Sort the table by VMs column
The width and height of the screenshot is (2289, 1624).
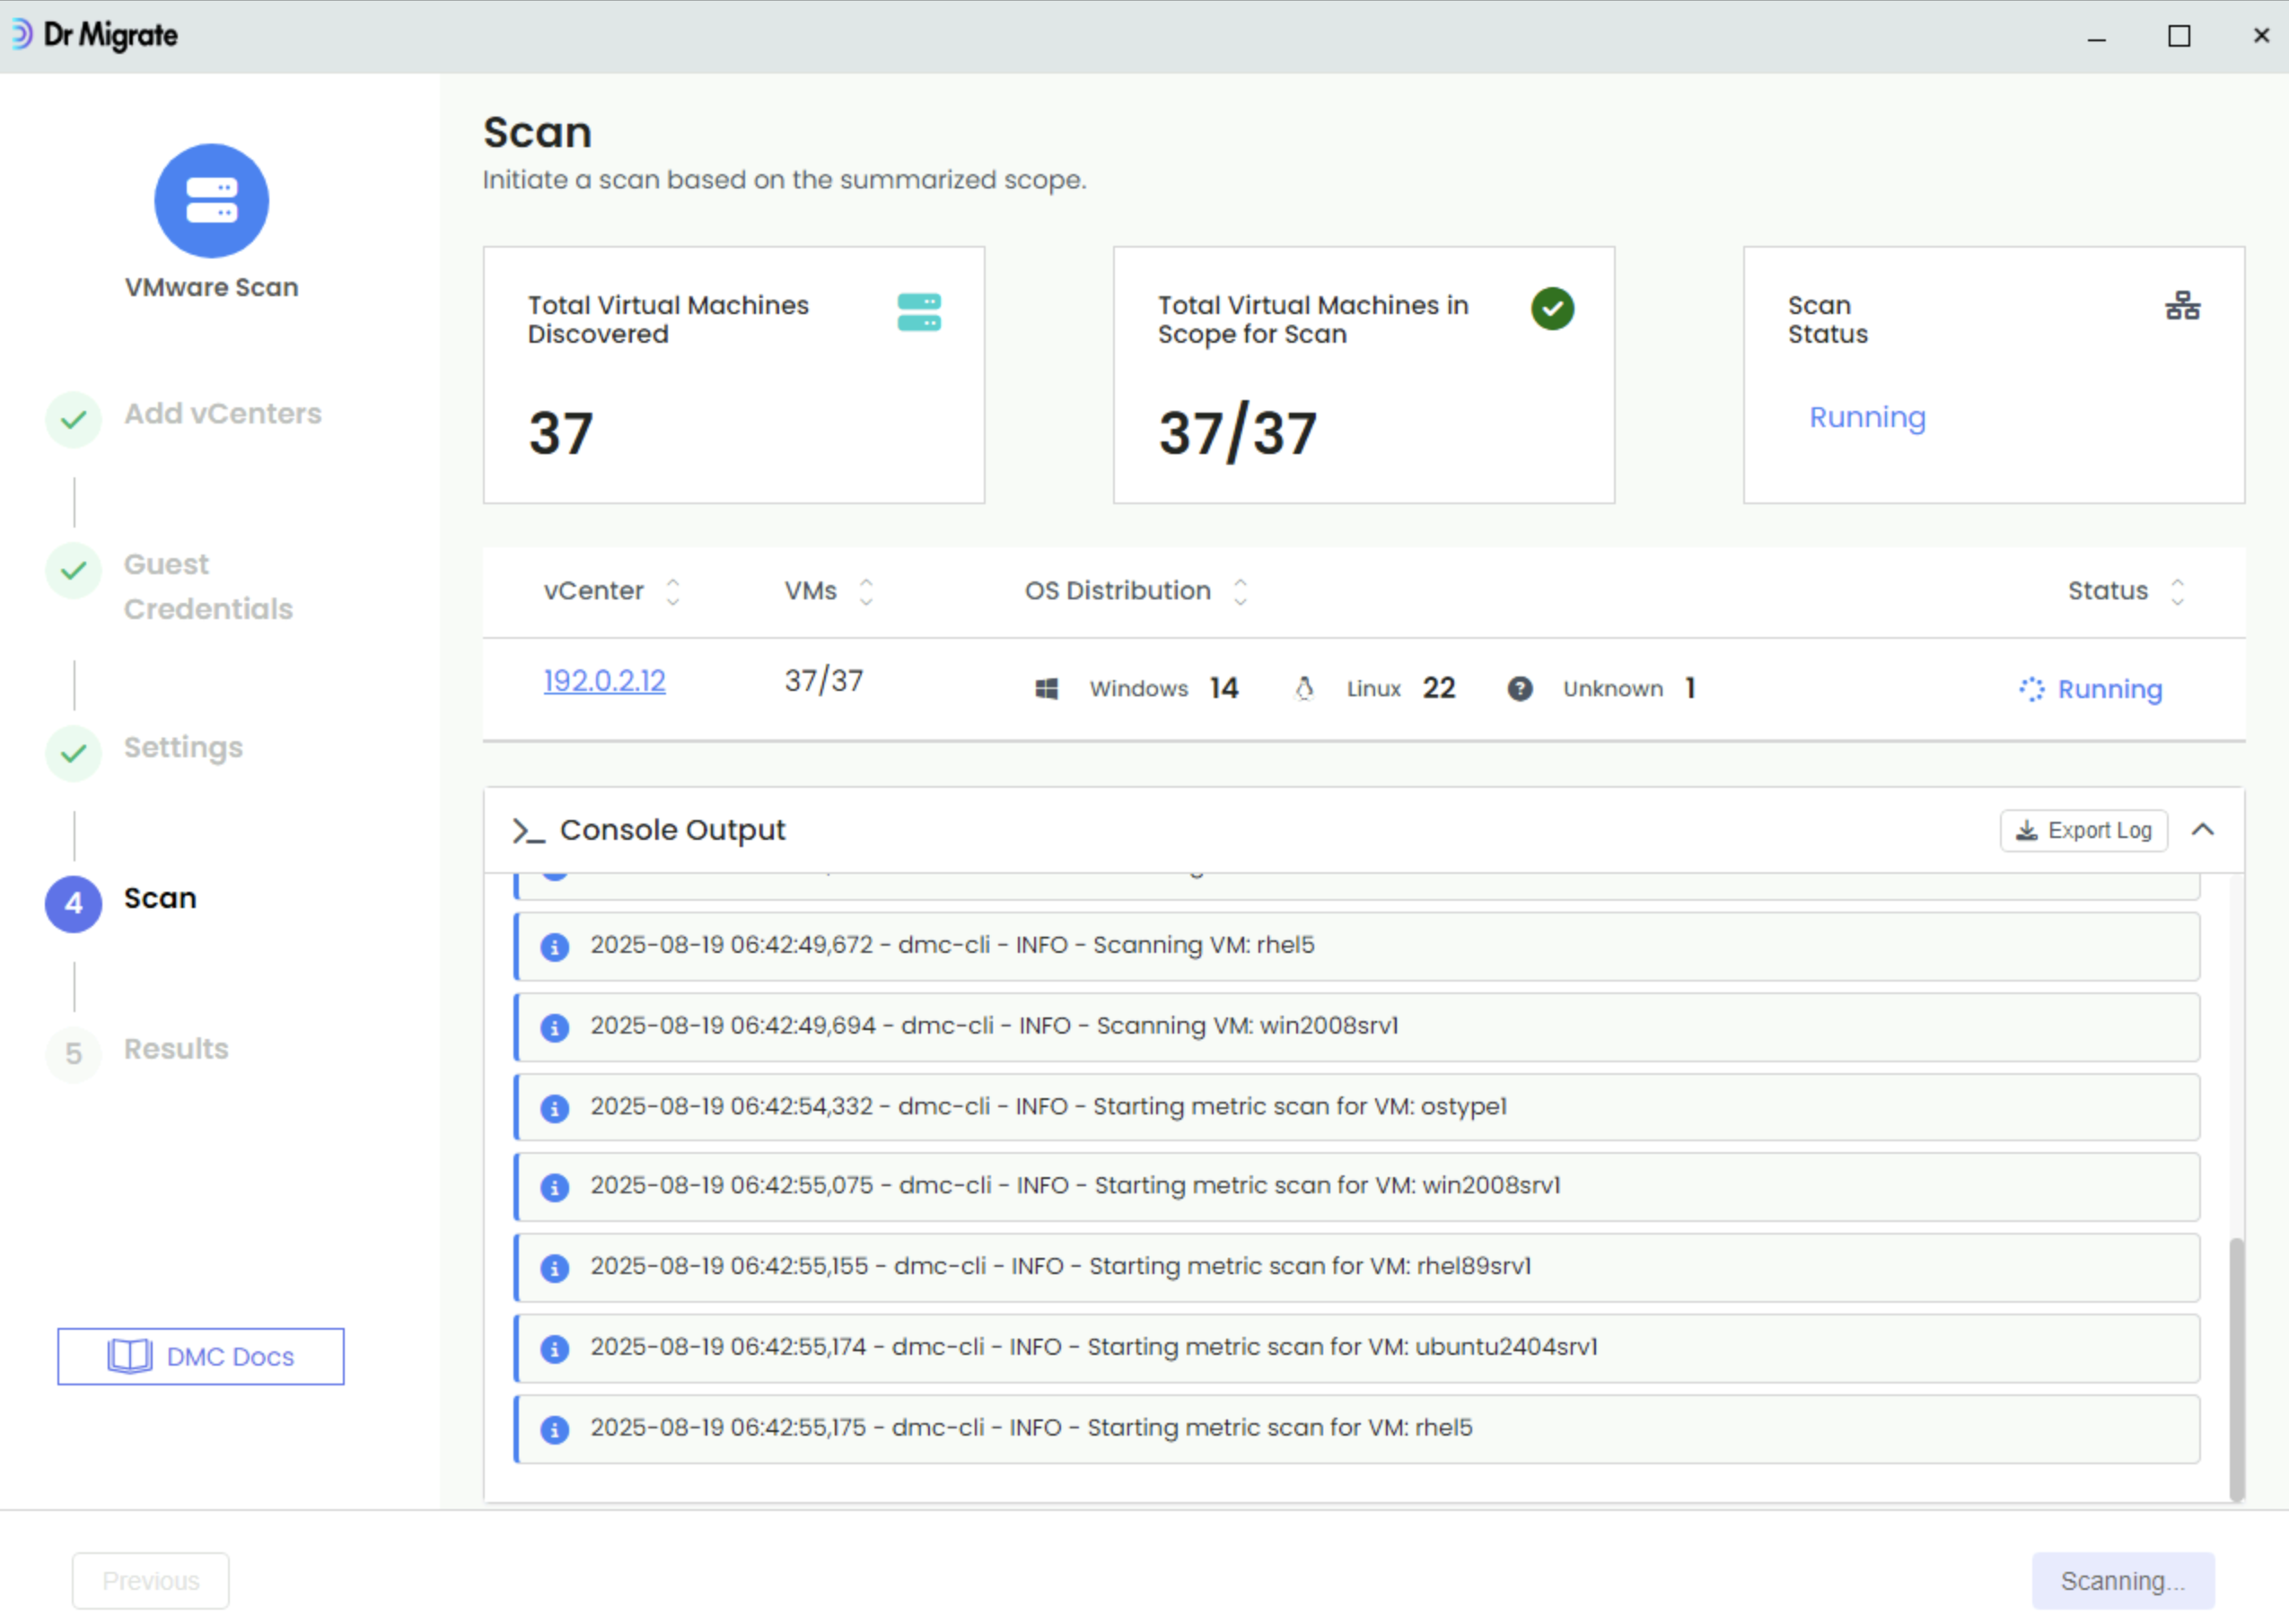[x=866, y=592]
